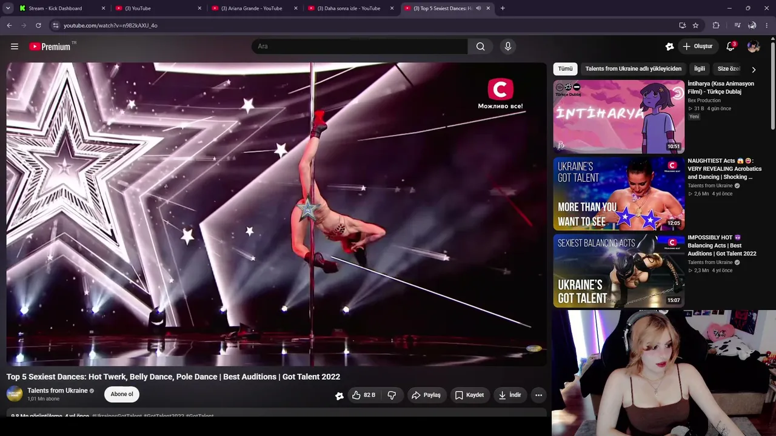Viewport: 776px width, 436px height.
Task: Open the account avatar menu
Action: (754, 47)
